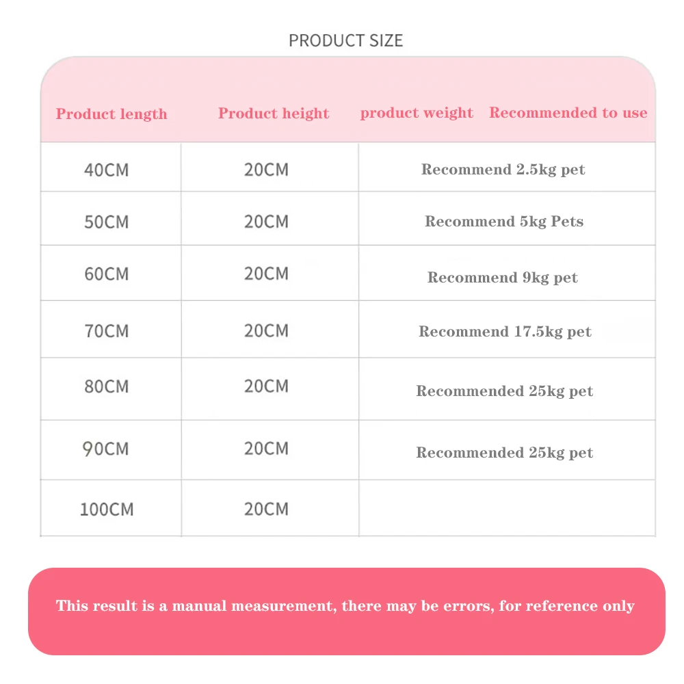
Task: Click the 80CM length cell
Action: point(106,386)
